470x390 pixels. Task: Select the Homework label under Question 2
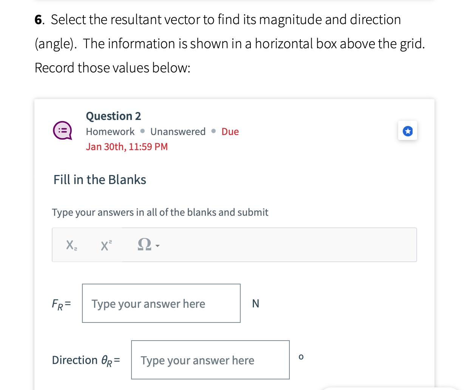coord(110,132)
